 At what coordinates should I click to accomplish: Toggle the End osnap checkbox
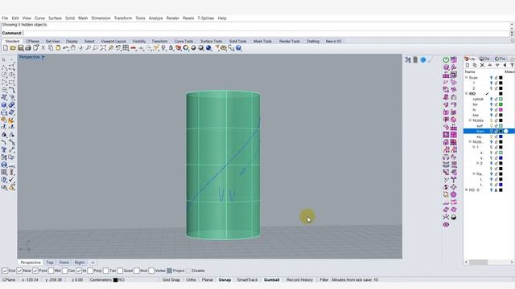click(5, 271)
